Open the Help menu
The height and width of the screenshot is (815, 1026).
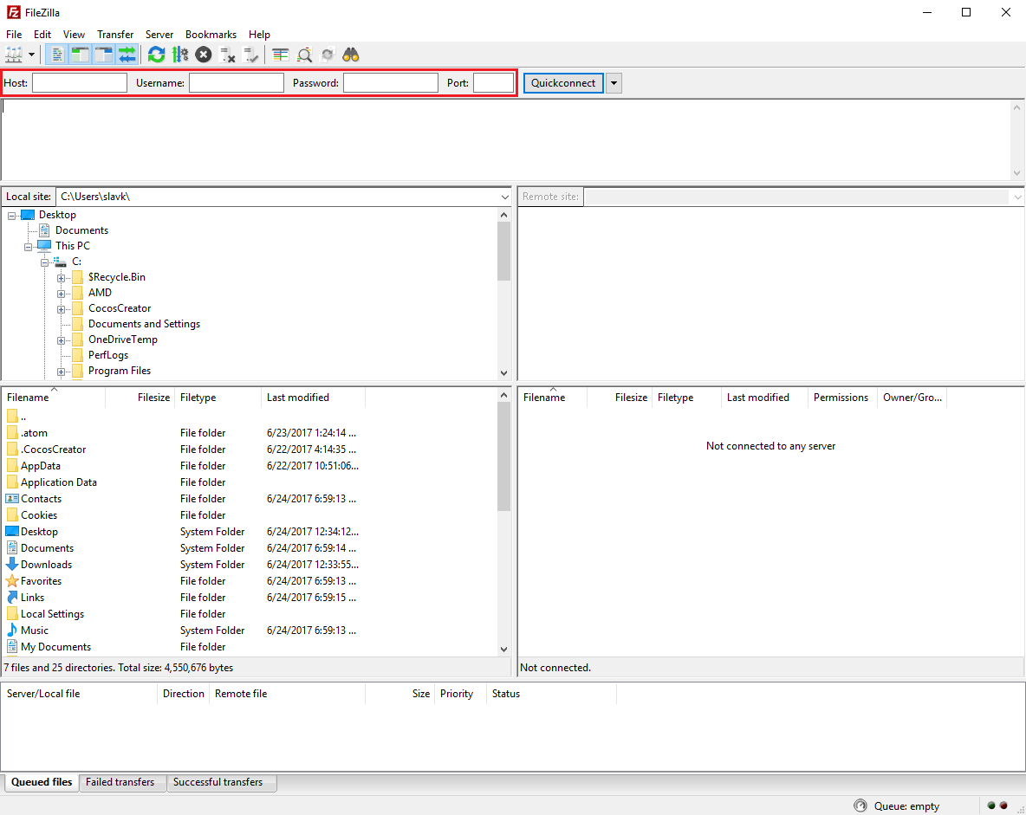[x=259, y=34]
